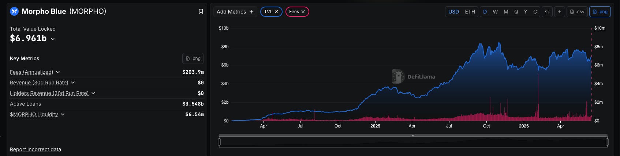Screen dimensions: 620x156
Task: Click the Fees metric chip label
Action: (x=294, y=12)
